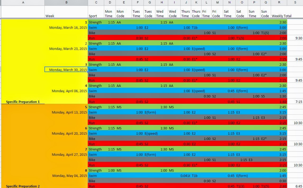This screenshot has height=188, width=303.
Task: Click week 5 'Strength' Mon Code 'MS' cell
Action: (124, 107)
